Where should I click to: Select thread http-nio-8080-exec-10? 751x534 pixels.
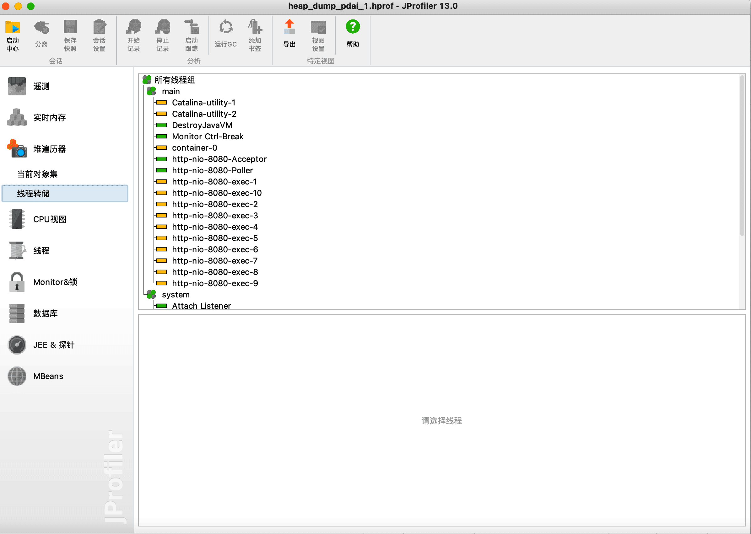pos(216,193)
